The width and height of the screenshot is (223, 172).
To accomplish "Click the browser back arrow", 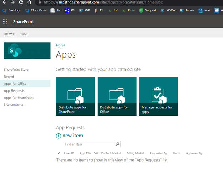I will point(4,2).
